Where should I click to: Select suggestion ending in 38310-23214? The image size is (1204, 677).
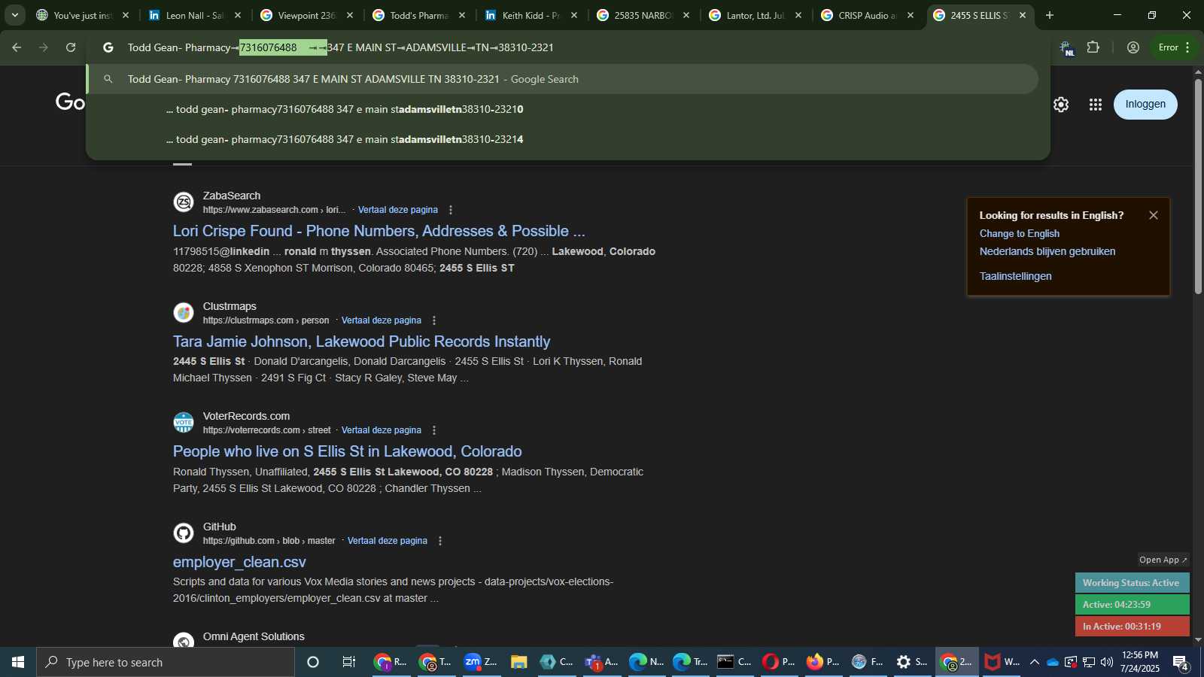562,139
